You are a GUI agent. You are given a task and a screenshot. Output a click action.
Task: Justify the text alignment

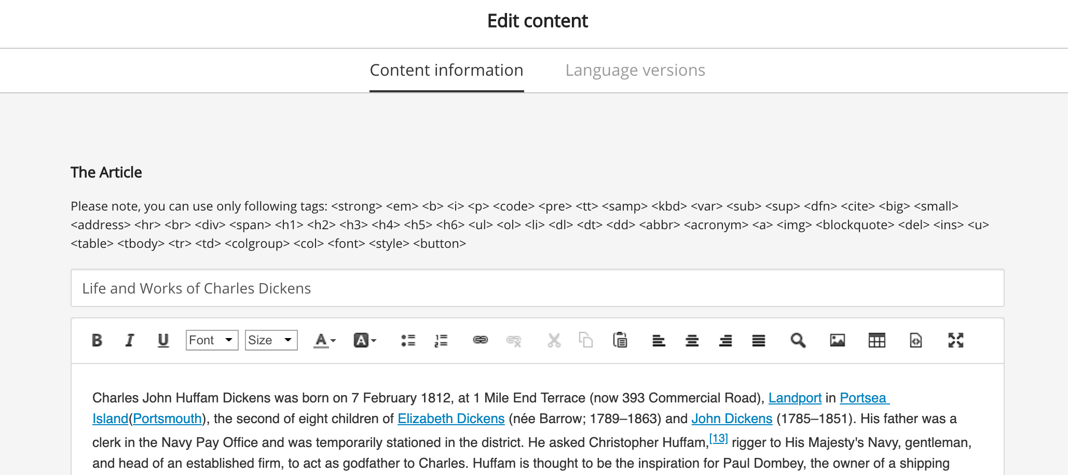click(759, 340)
